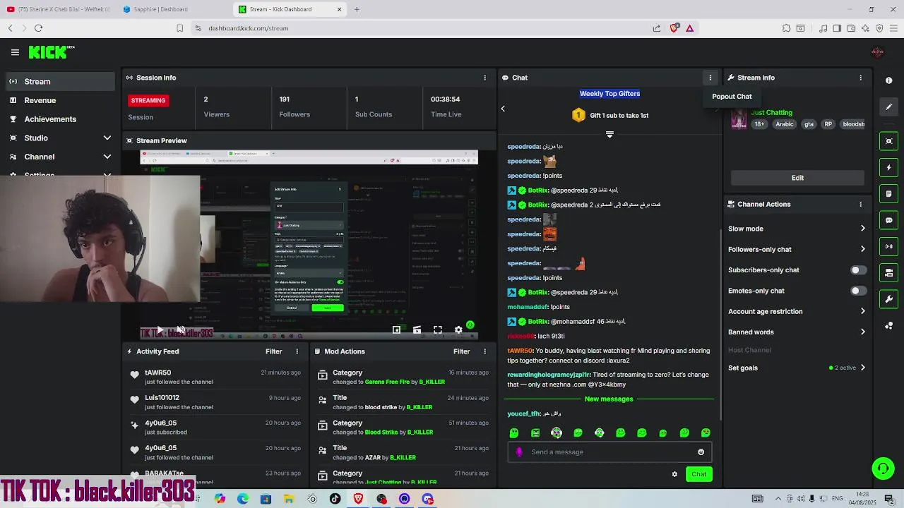Open chat settings gear icon
Image resolution: width=904 pixels, height=508 pixels.
(x=674, y=474)
